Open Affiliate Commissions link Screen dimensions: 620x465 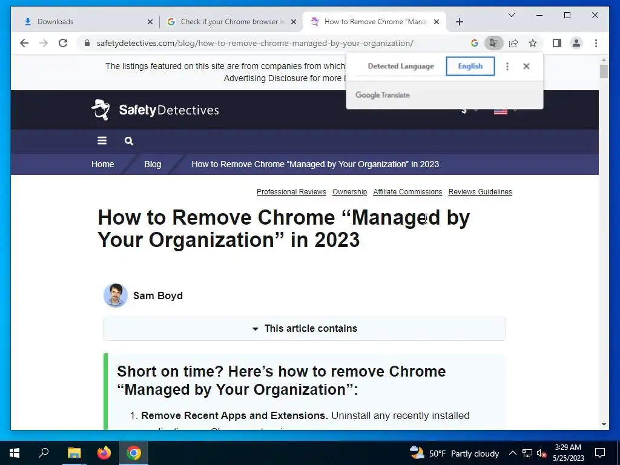click(x=407, y=192)
